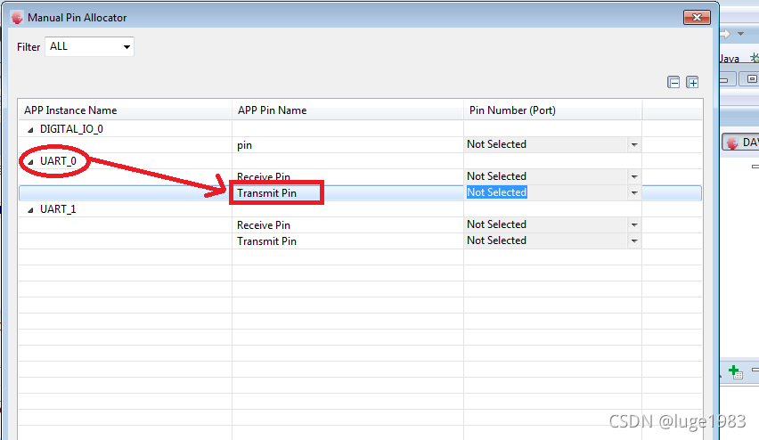Open pin dropdown for UART_0 Transmit Pin
This screenshot has height=440, width=759.
pyautogui.click(x=634, y=192)
